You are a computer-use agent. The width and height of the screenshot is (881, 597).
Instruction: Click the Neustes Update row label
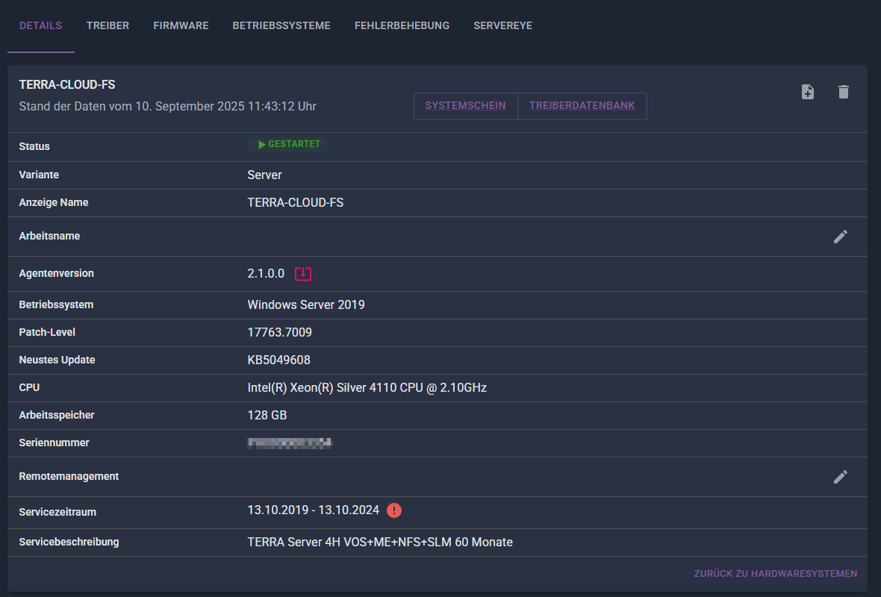click(57, 360)
